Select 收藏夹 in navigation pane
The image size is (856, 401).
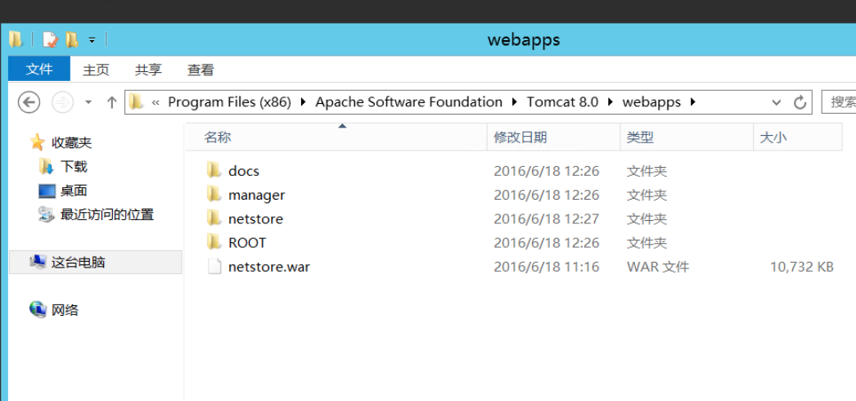(71, 143)
